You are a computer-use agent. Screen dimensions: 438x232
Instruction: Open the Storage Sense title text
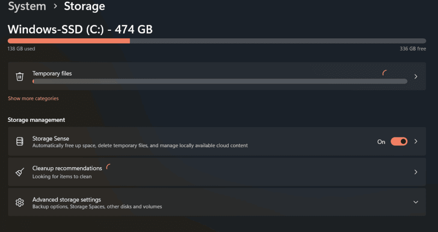(x=50, y=139)
